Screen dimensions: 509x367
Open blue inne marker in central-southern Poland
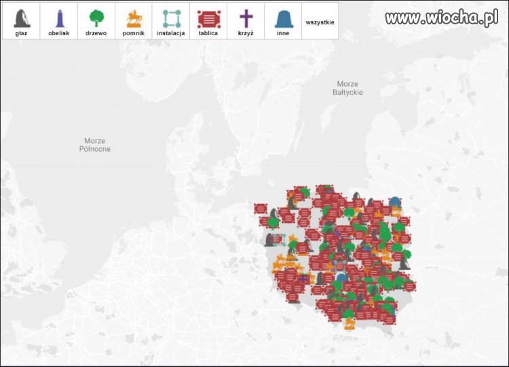(341, 278)
